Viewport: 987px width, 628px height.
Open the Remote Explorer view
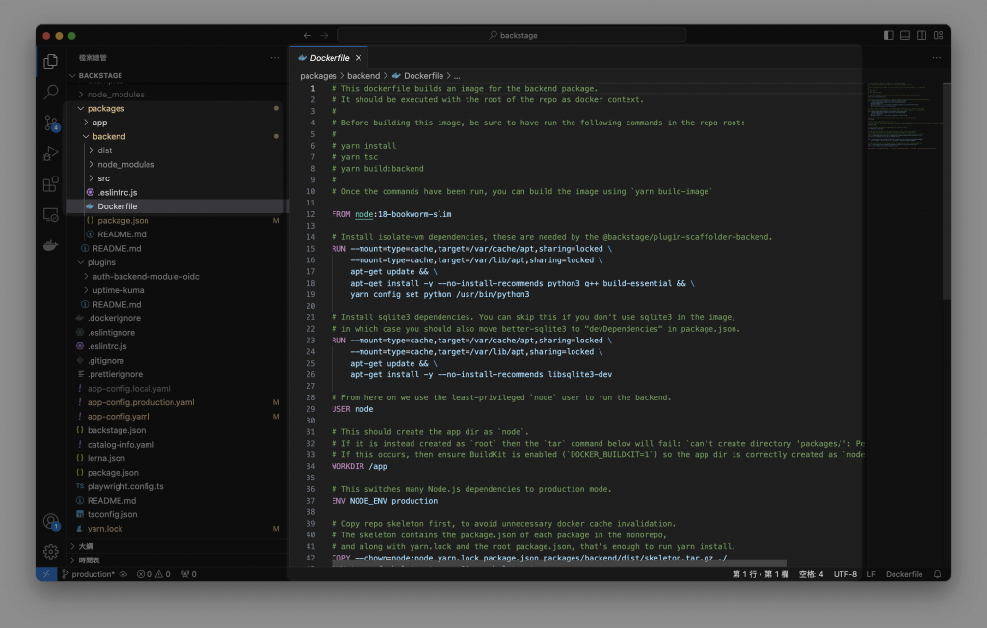(x=50, y=215)
